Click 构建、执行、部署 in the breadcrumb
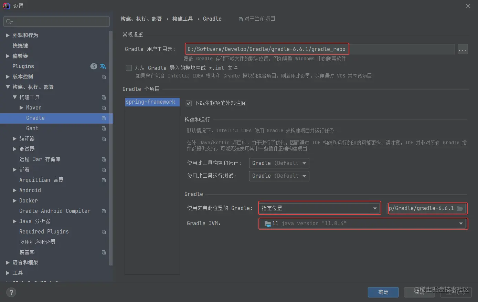This screenshot has height=302, width=478. coord(141,19)
